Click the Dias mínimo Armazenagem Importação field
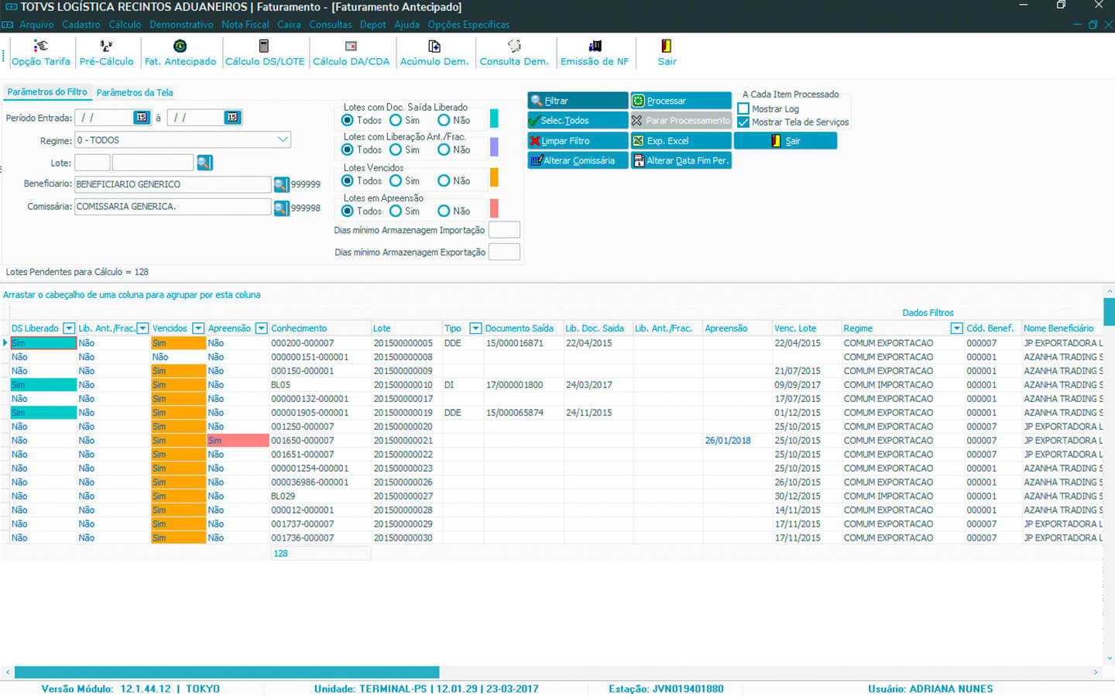Screen dimensions: 1115x697 click(504, 230)
